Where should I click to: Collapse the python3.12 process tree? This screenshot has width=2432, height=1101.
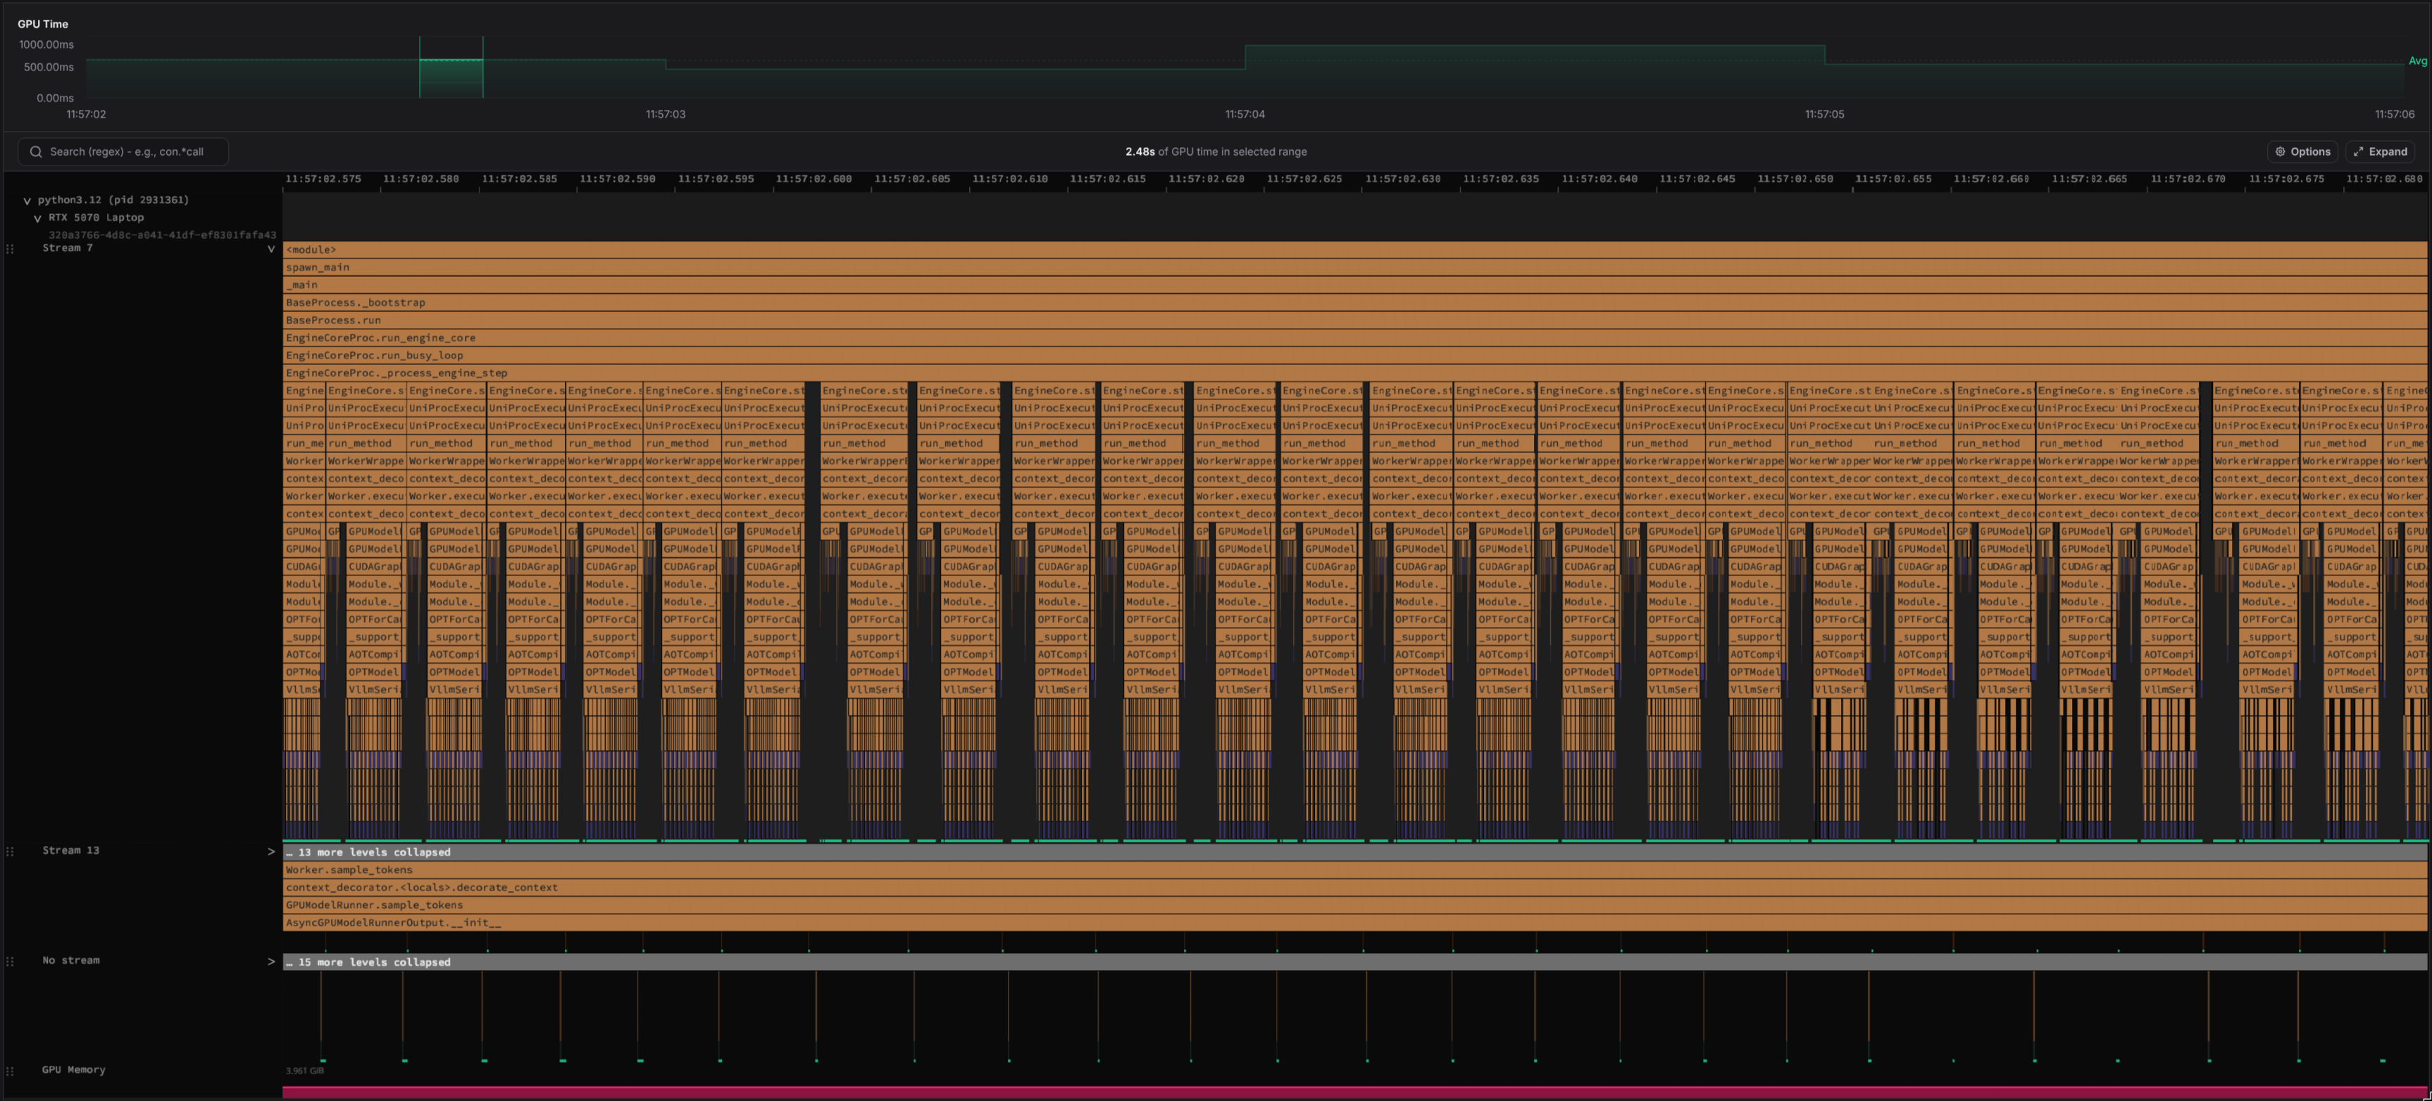click(27, 201)
